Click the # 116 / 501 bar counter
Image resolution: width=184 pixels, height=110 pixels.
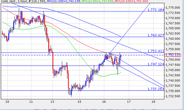click(x=37, y=1)
